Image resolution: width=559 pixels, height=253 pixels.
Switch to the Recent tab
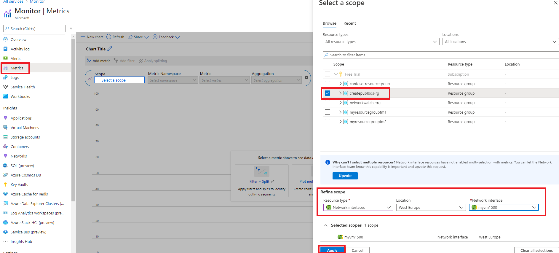350,23
